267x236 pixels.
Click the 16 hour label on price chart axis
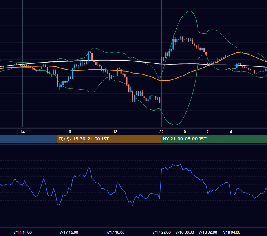(69, 132)
